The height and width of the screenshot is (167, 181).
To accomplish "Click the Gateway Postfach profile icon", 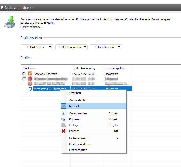I will click(x=30, y=74).
